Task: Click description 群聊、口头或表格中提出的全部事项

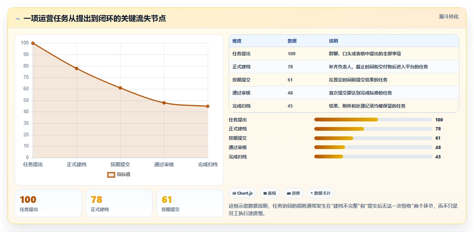Action: [365, 54]
